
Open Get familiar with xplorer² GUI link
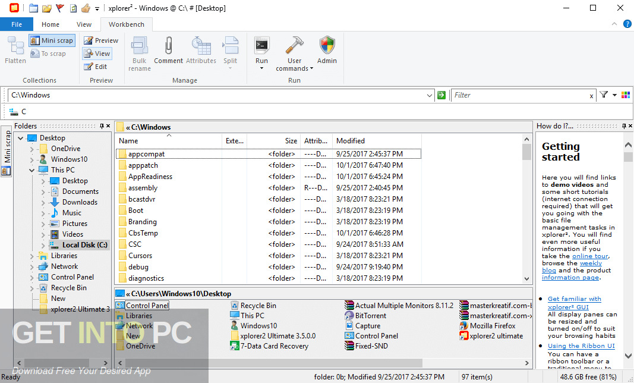[x=574, y=303]
